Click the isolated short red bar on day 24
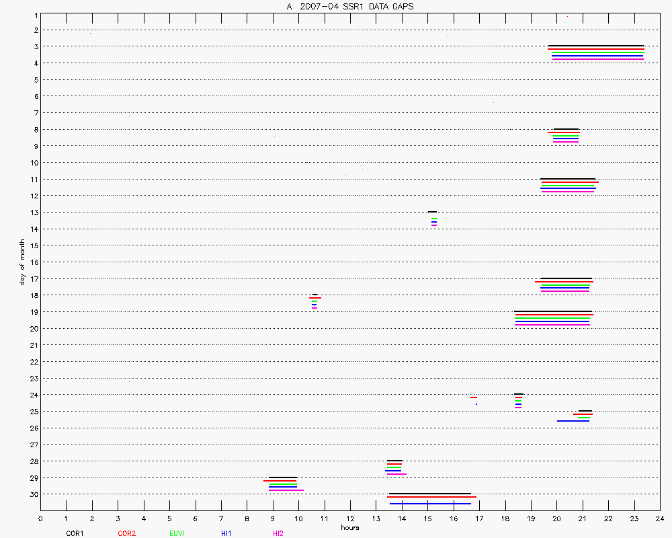 pos(473,397)
